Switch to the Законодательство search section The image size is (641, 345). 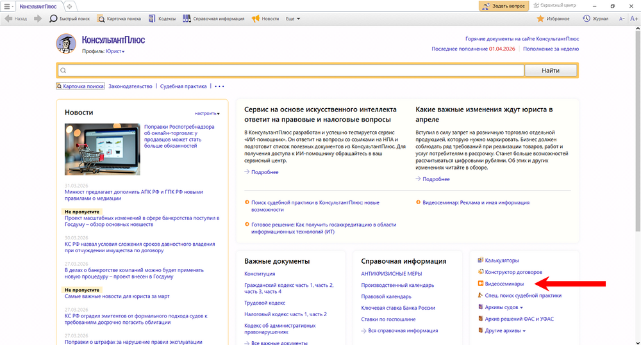(x=130, y=86)
